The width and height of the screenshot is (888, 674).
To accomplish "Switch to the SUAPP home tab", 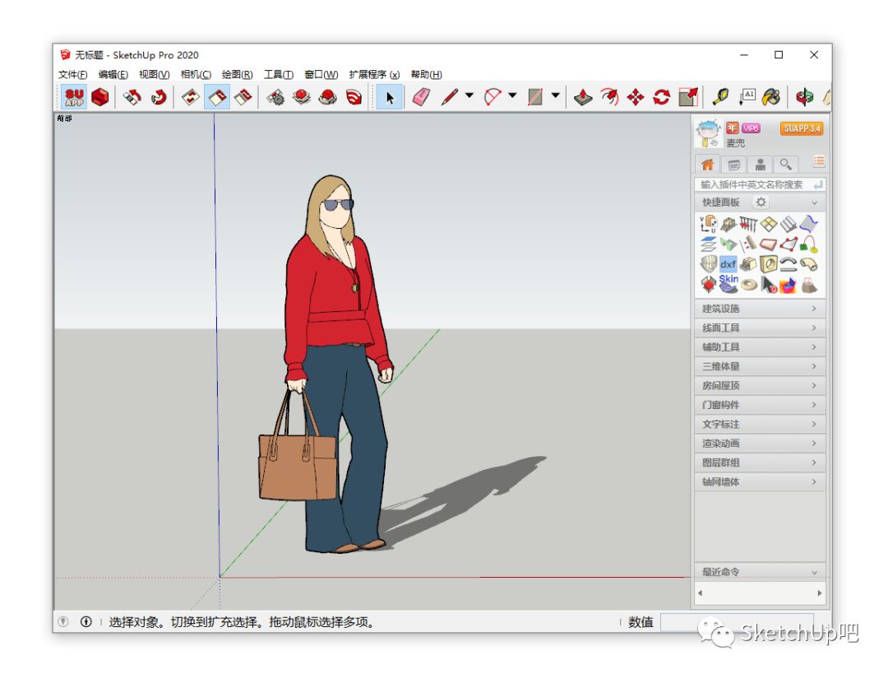I will (707, 165).
